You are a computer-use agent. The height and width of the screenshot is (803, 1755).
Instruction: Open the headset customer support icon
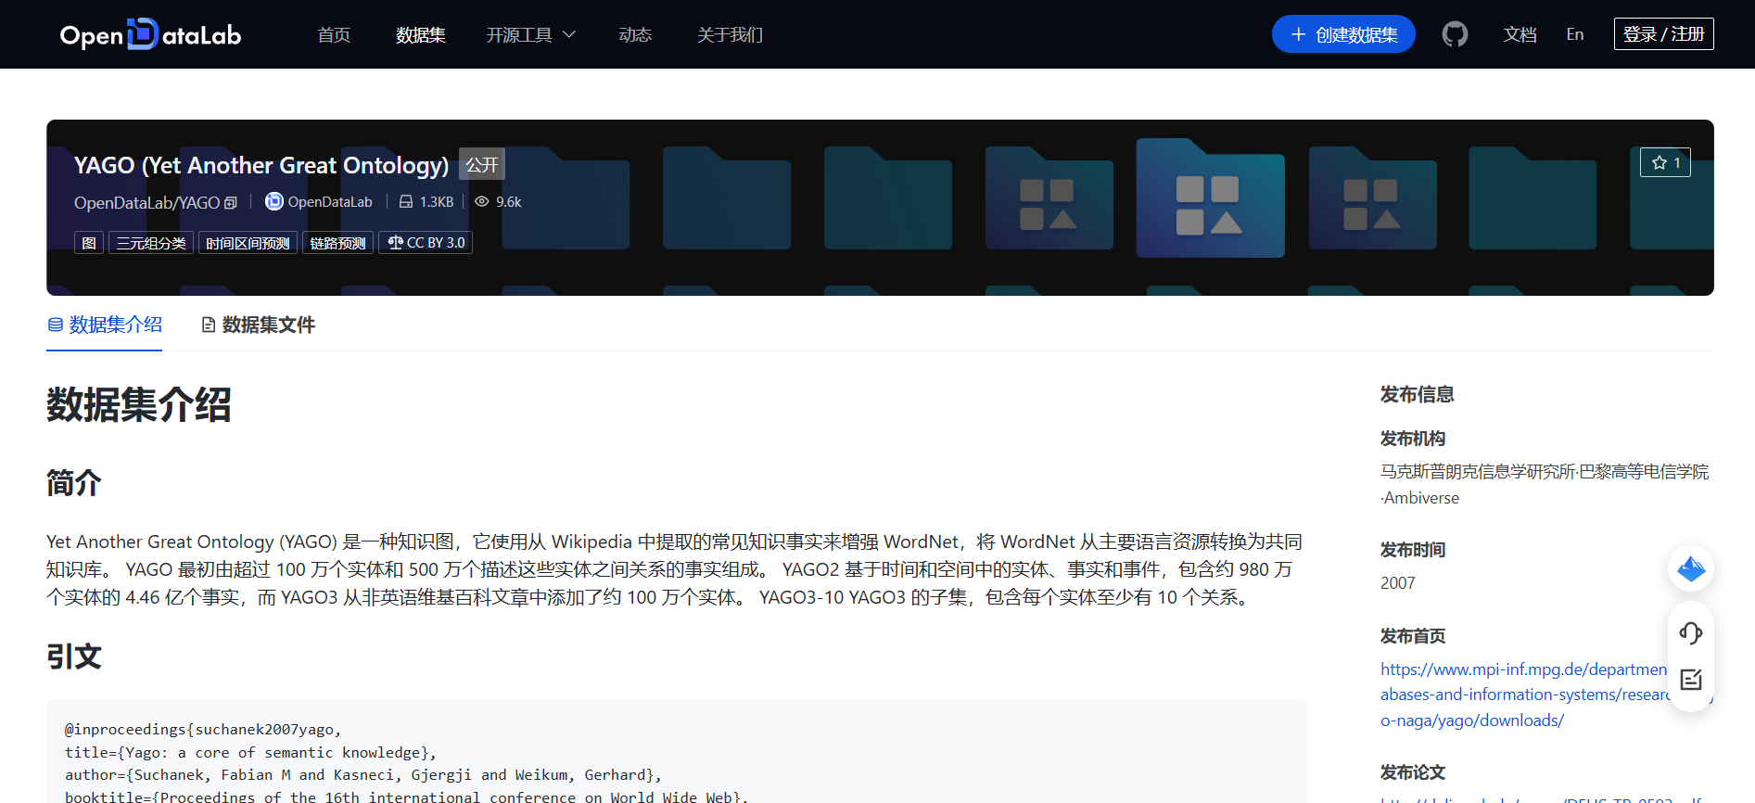click(x=1691, y=633)
